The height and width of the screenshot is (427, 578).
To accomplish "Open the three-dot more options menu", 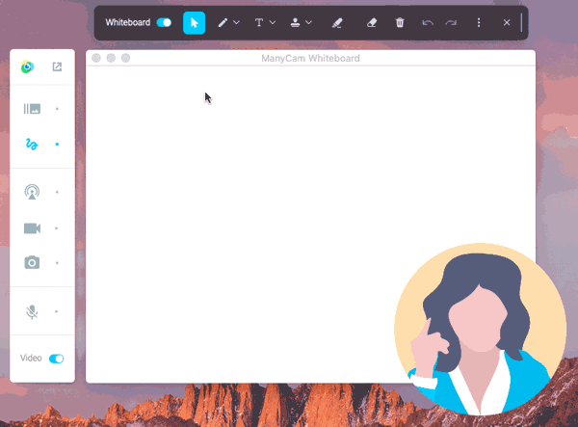I will coord(479,23).
